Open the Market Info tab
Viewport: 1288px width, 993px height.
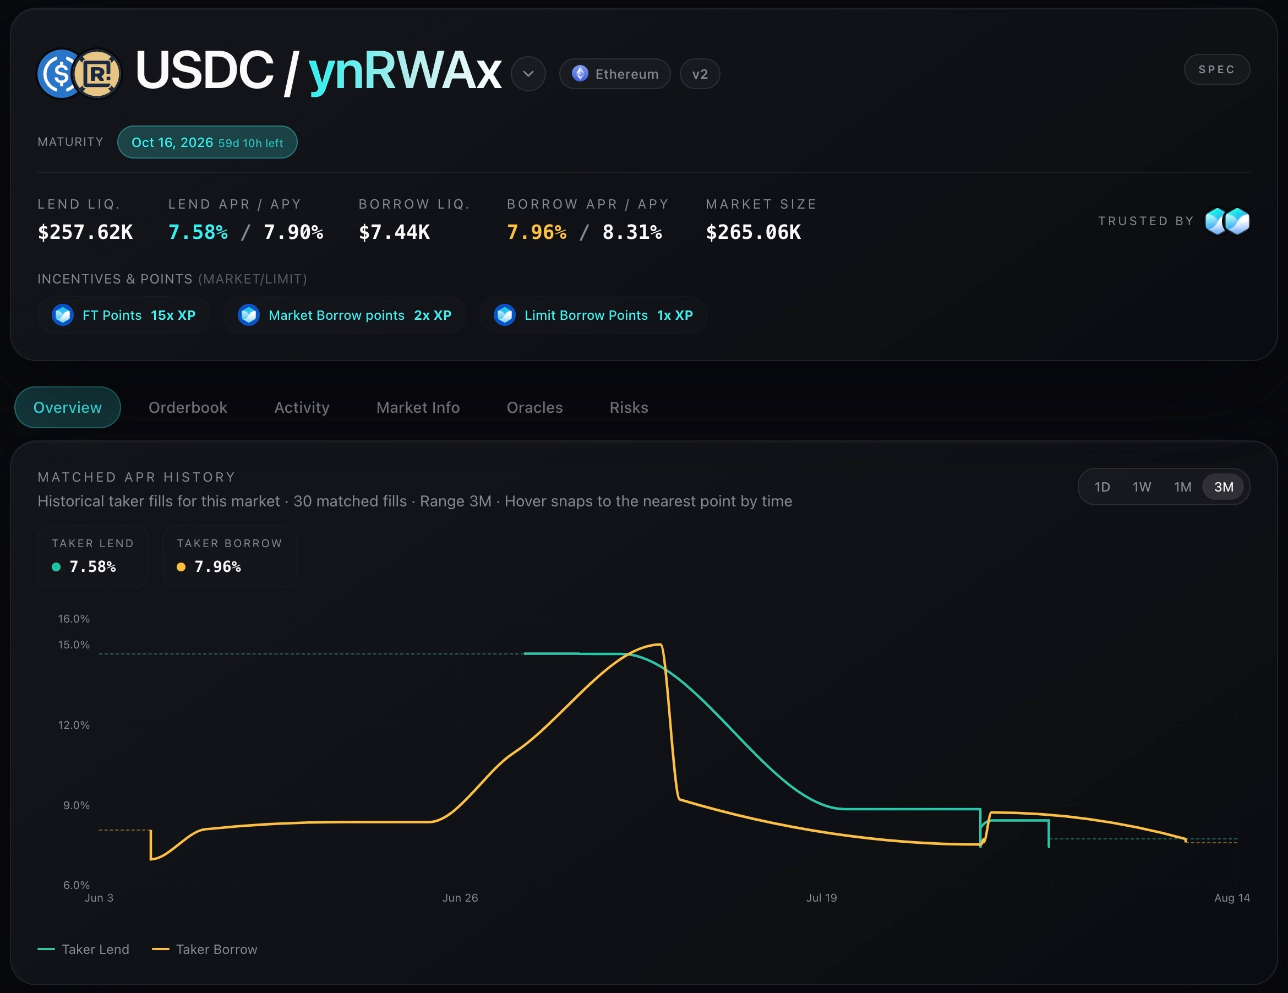click(x=418, y=407)
